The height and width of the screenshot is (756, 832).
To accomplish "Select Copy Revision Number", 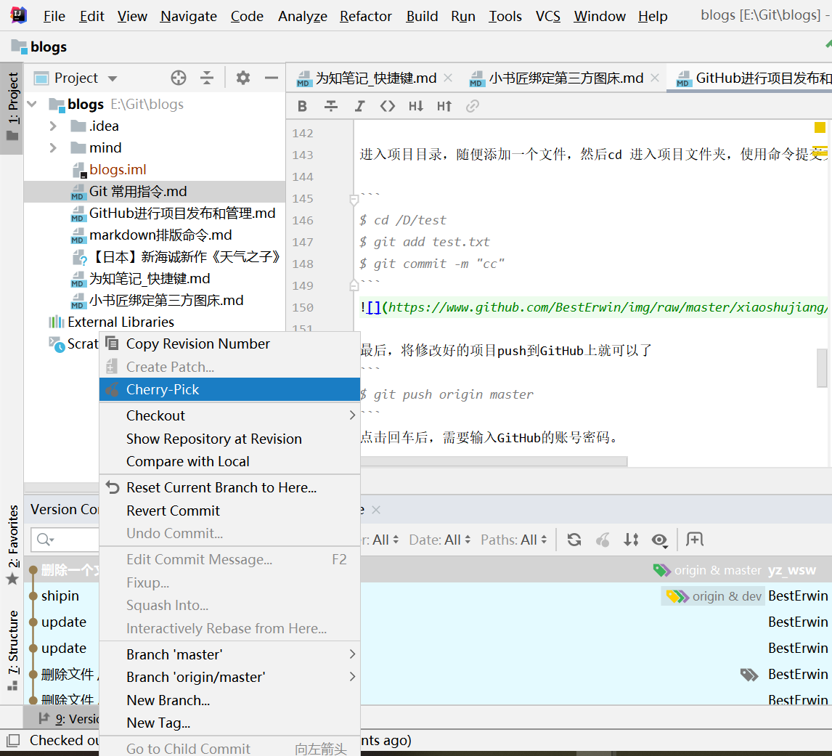I will (x=229, y=344).
